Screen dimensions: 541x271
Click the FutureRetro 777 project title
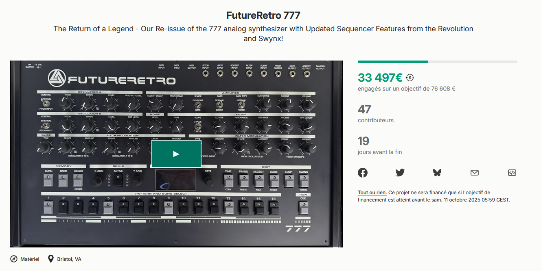263,15
